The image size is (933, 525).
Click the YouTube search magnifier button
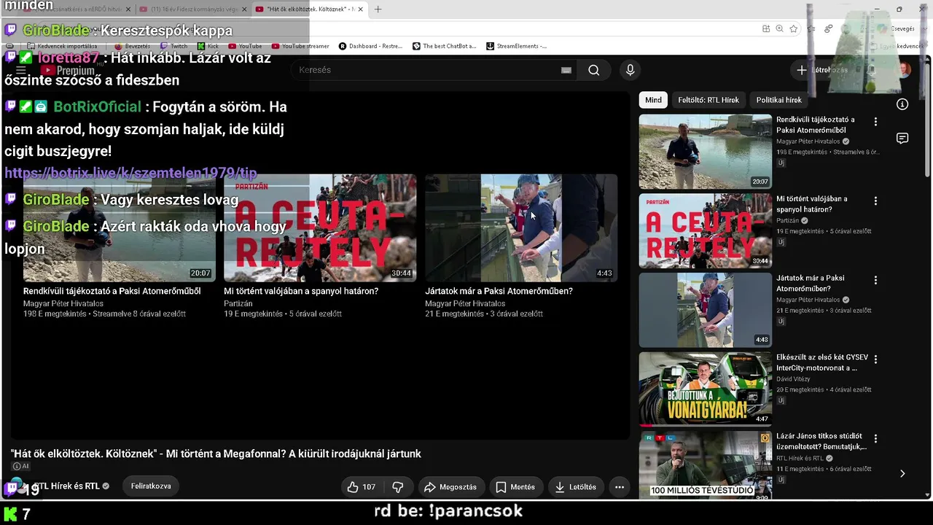(593, 70)
